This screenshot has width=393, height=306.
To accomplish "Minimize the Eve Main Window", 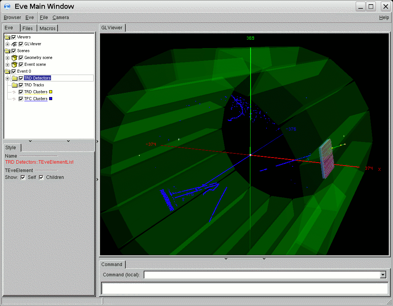I will click(x=360, y=6).
